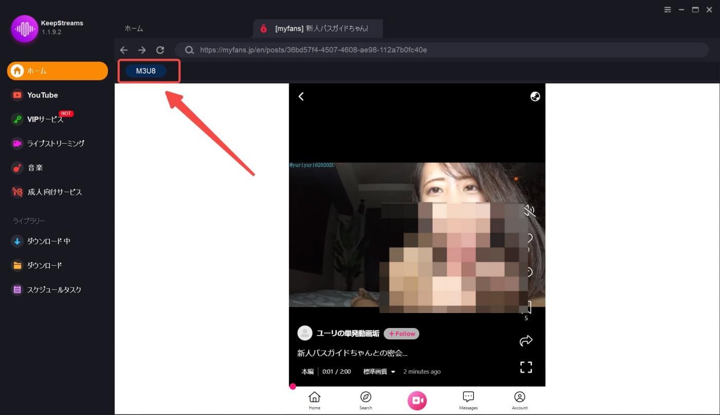This screenshot has height=415, width=720.
Task: Toggle fullscreen on the video player
Action: tap(526, 367)
